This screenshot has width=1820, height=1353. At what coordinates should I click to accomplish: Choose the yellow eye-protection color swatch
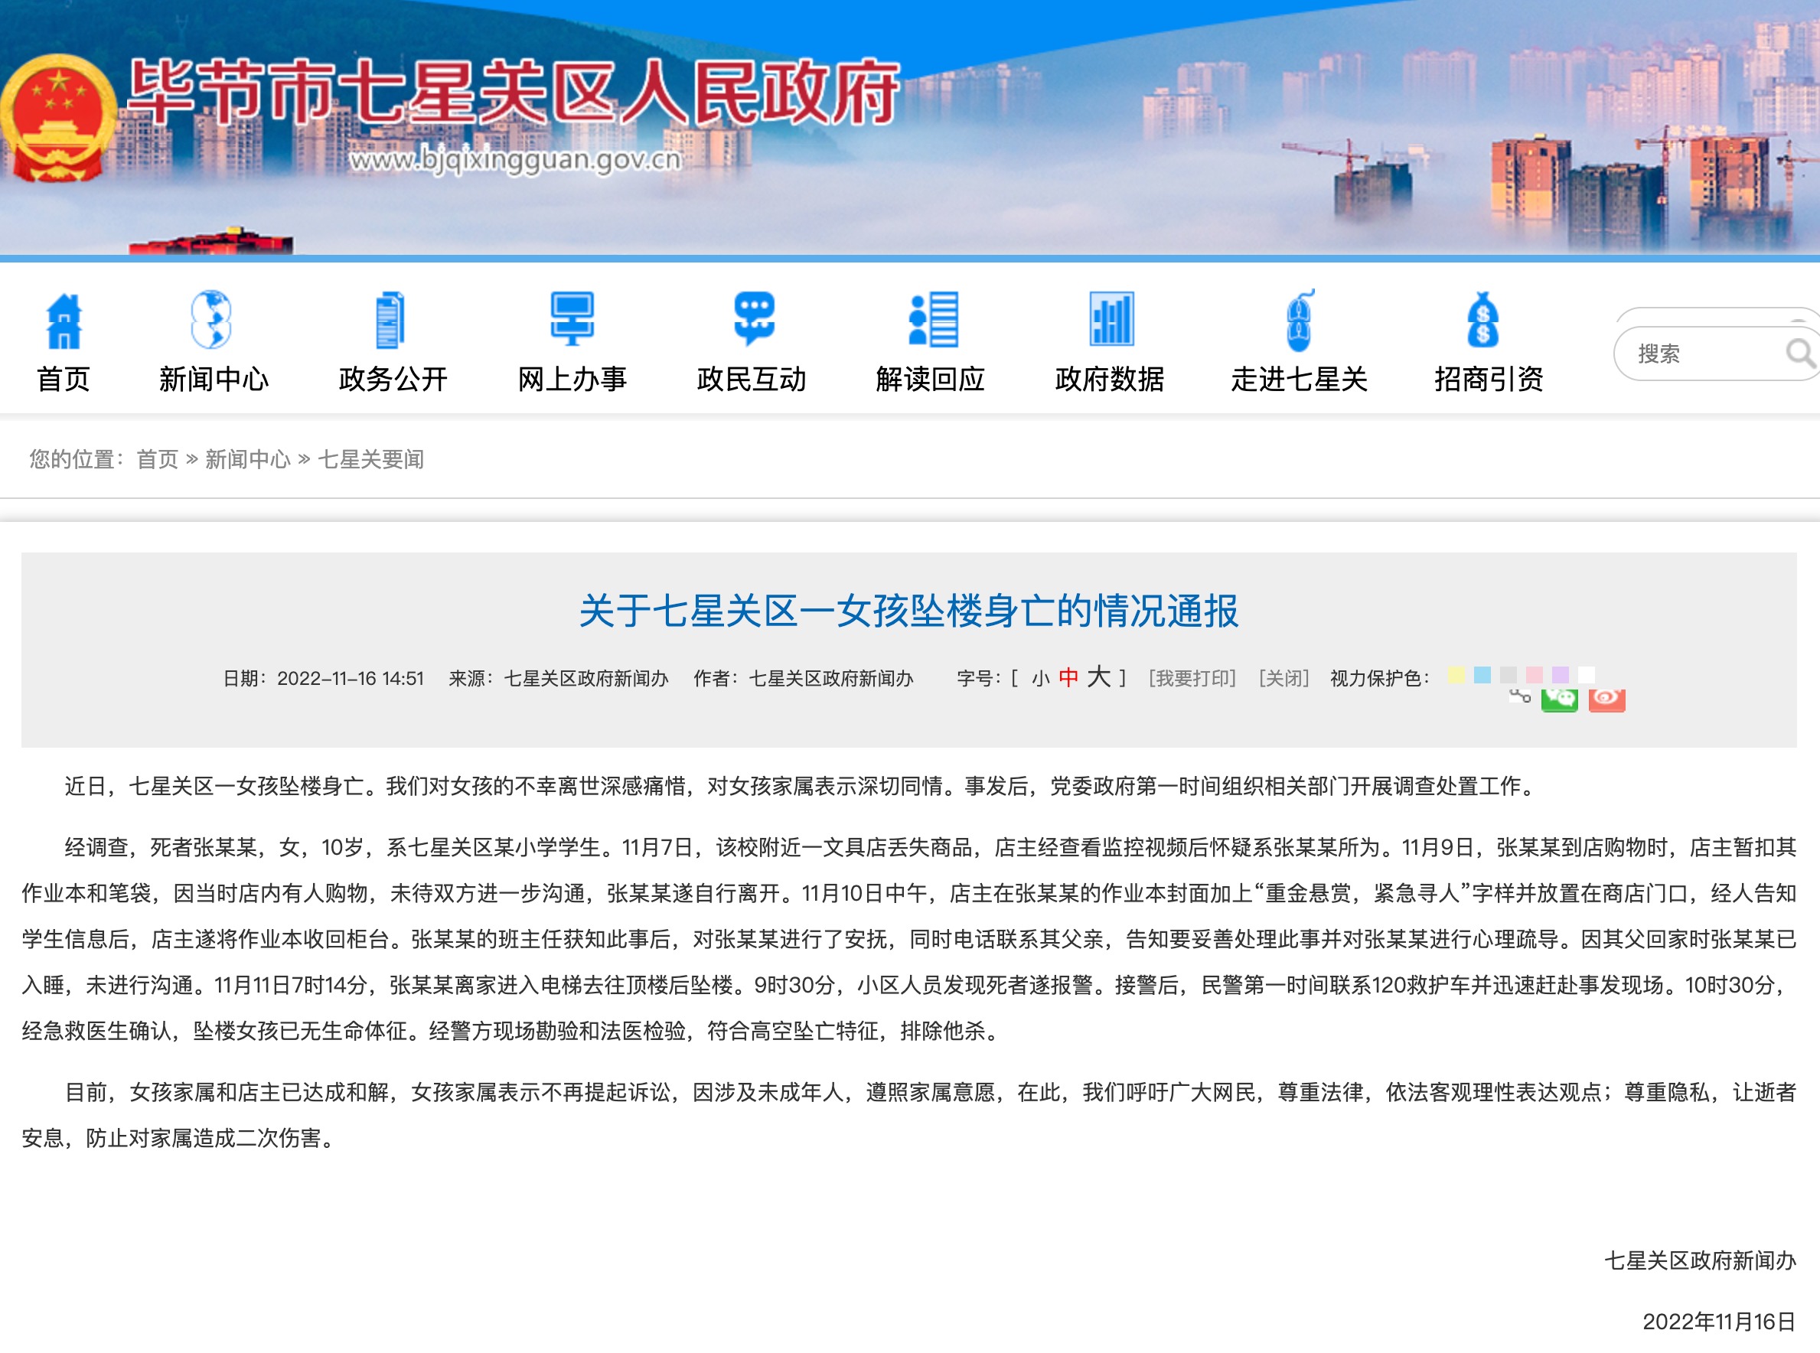(1456, 675)
